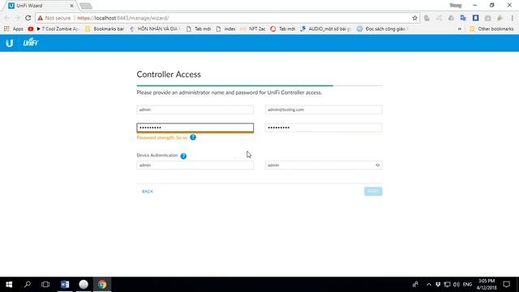Click Not secure warning in address bar
This screenshot has width=519, height=292.
point(54,18)
